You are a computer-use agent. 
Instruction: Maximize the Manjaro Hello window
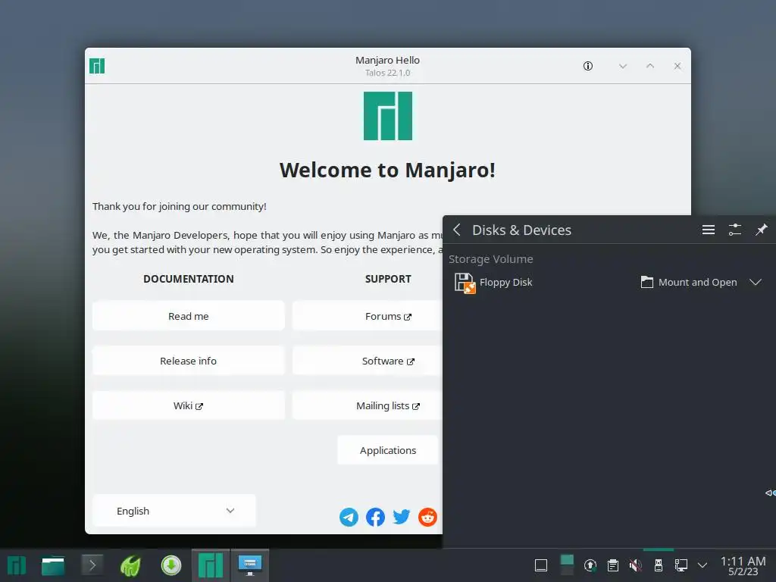(649, 66)
